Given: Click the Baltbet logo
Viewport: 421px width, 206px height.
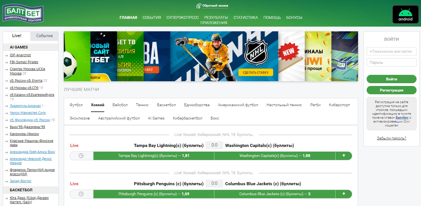Looking at the screenshot, I should 23,14.
